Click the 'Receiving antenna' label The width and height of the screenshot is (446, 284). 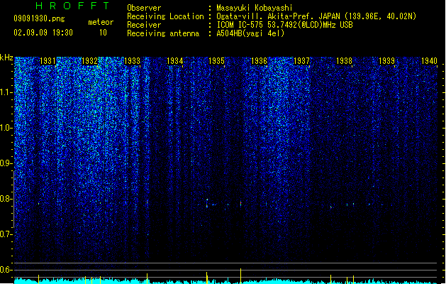(163, 33)
